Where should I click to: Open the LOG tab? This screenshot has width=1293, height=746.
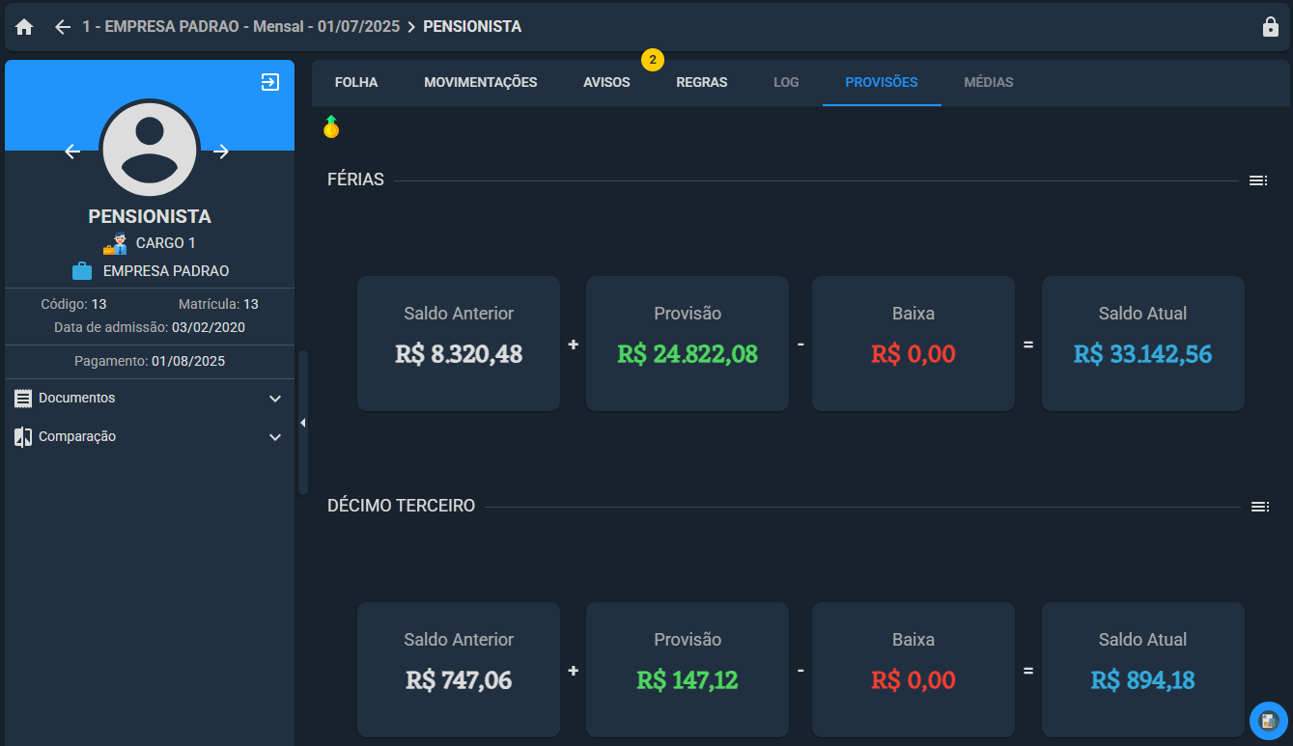(x=786, y=83)
